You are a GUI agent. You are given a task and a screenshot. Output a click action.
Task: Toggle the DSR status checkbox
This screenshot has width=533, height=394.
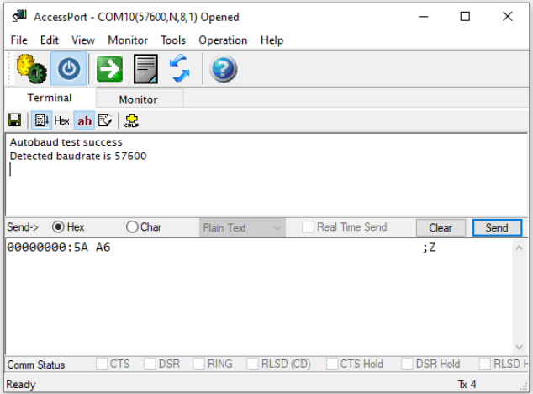point(150,364)
